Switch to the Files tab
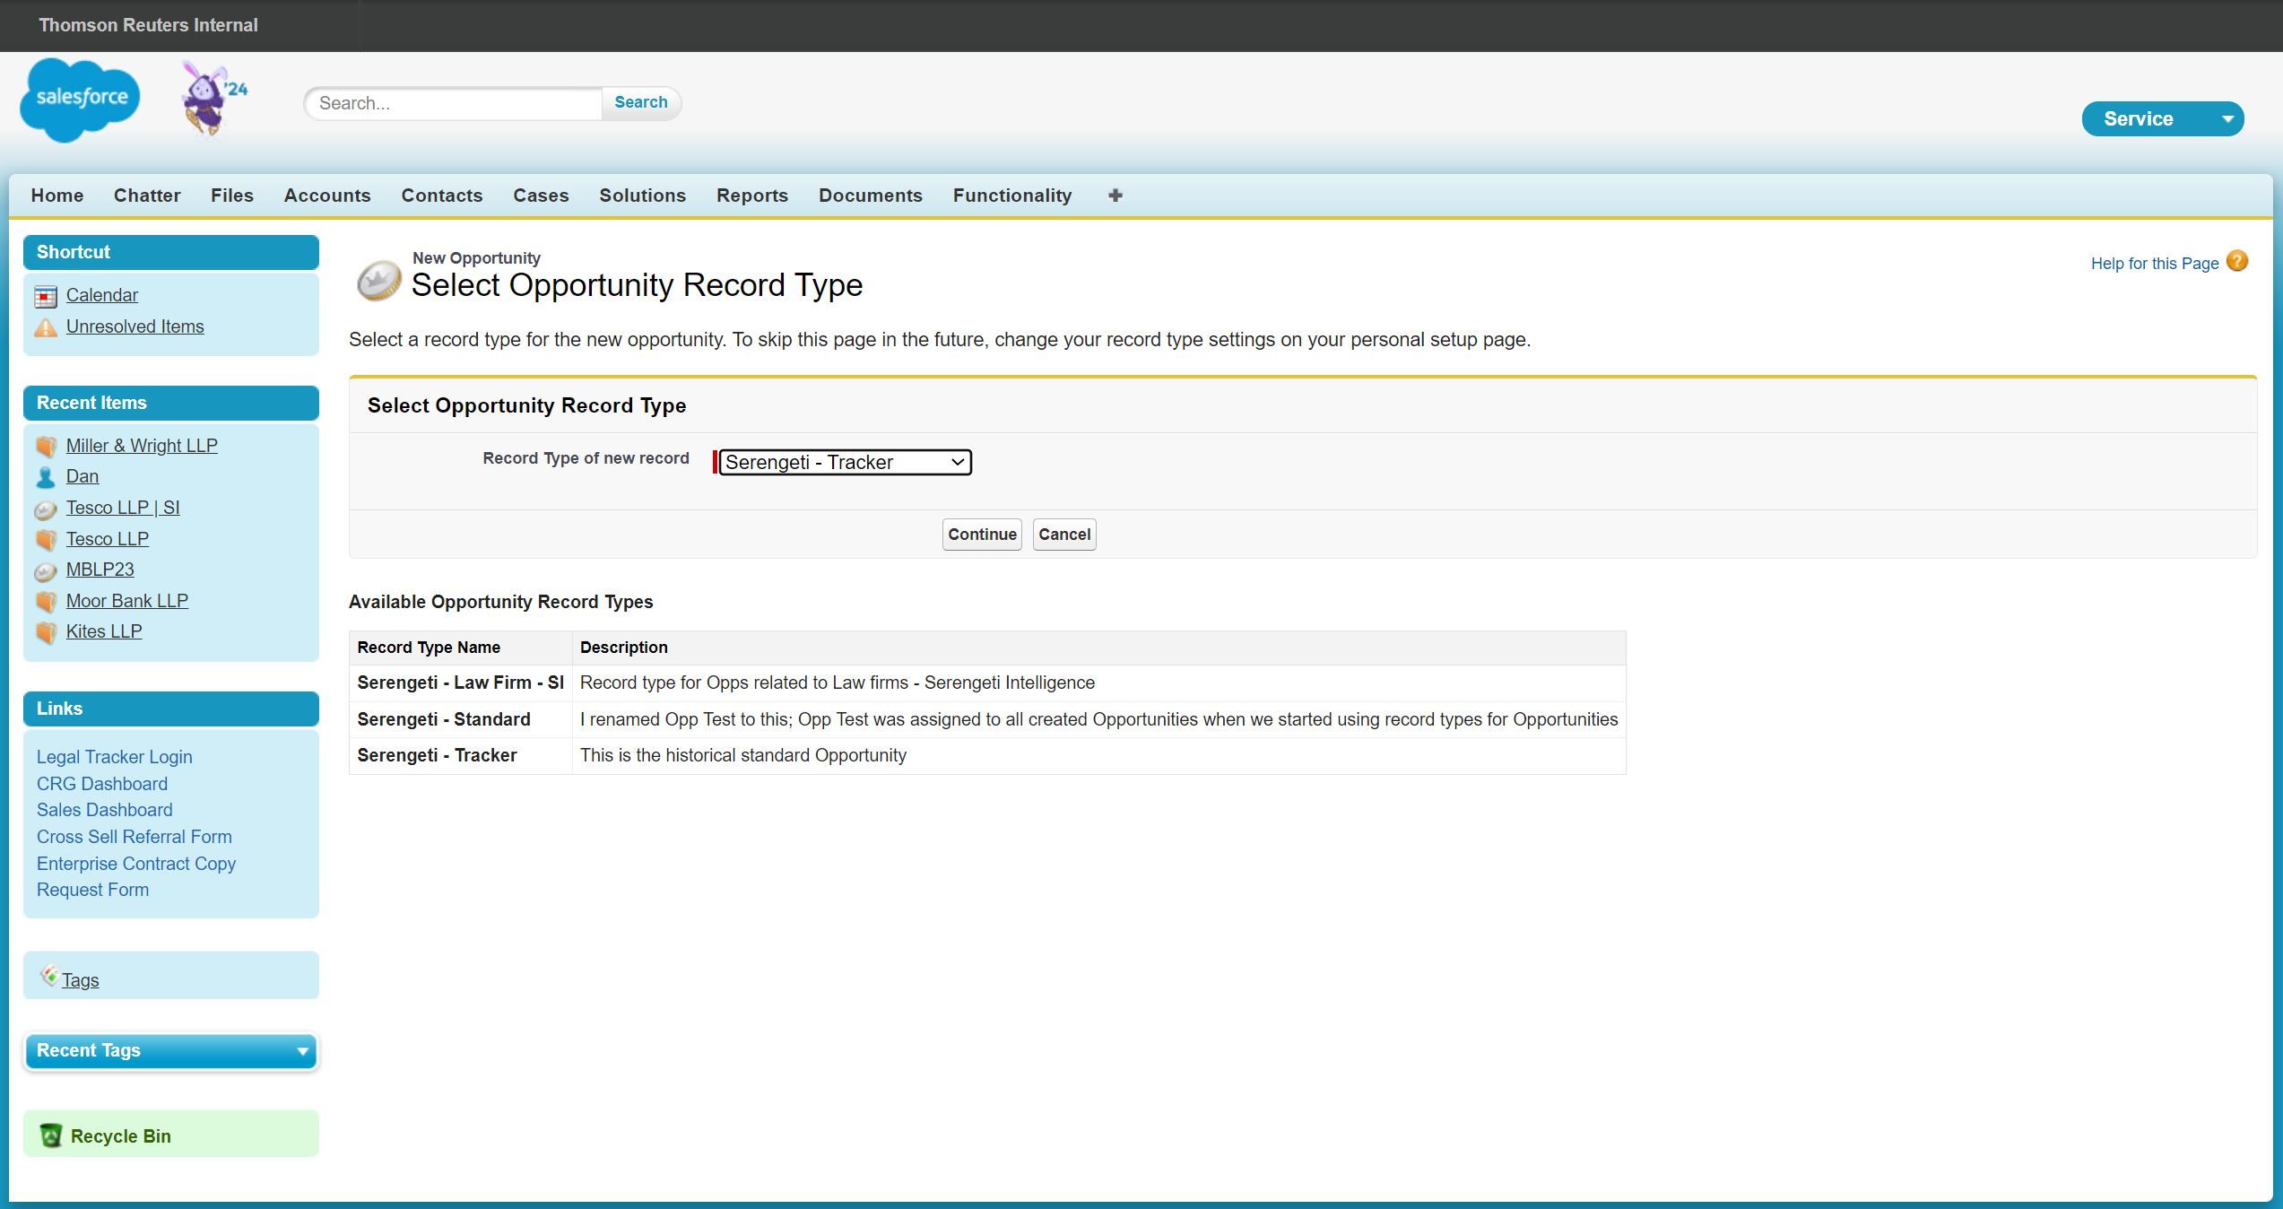Screen dimensions: 2283x1209 click(232, 196)
